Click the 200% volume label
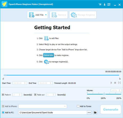The height and width of the screenshot is (118, 123). pyautogui.click(x=119, y=98)
